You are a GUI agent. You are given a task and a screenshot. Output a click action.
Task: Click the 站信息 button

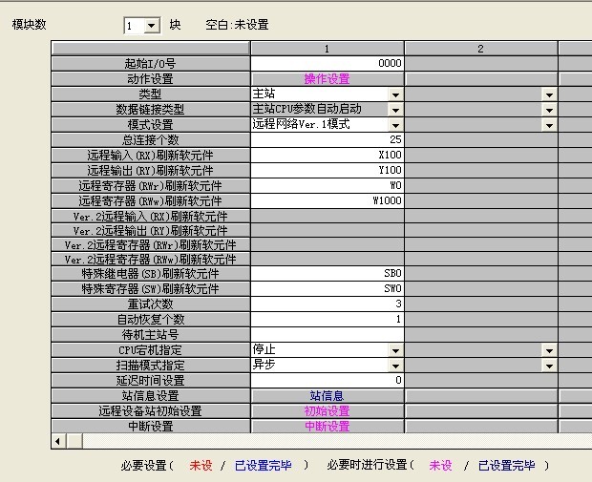327,395
